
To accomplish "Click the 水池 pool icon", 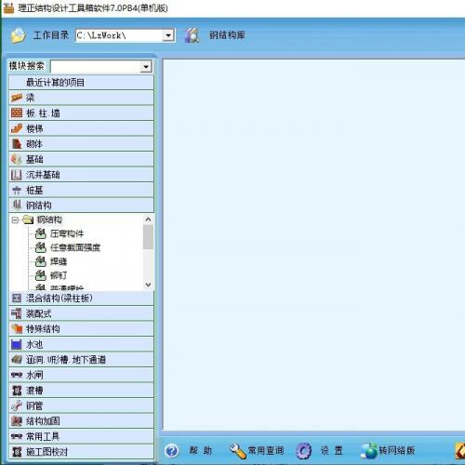I will [17, 344].
